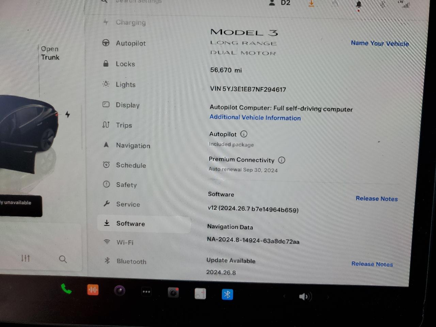Tap navigation data NA-2024.8-14924 text
The height and width of the screenshot is (327, 436).
coord(253,240)
